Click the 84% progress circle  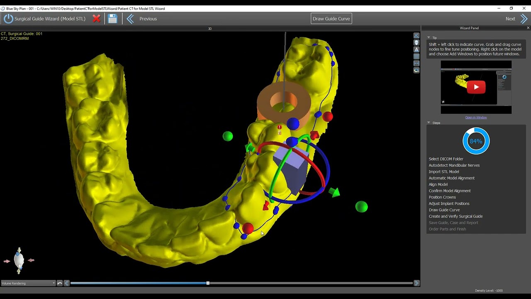[x=476, y=141]
